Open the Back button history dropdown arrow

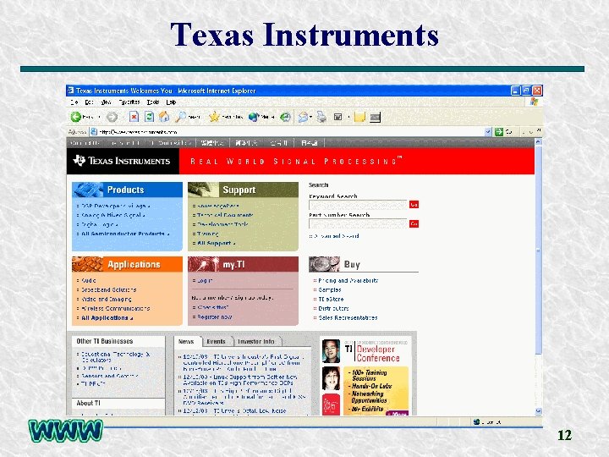tap(99, 117)
